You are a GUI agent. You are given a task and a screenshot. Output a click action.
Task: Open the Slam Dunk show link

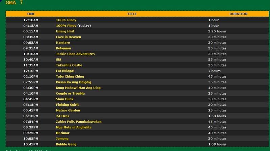point(64,99)
